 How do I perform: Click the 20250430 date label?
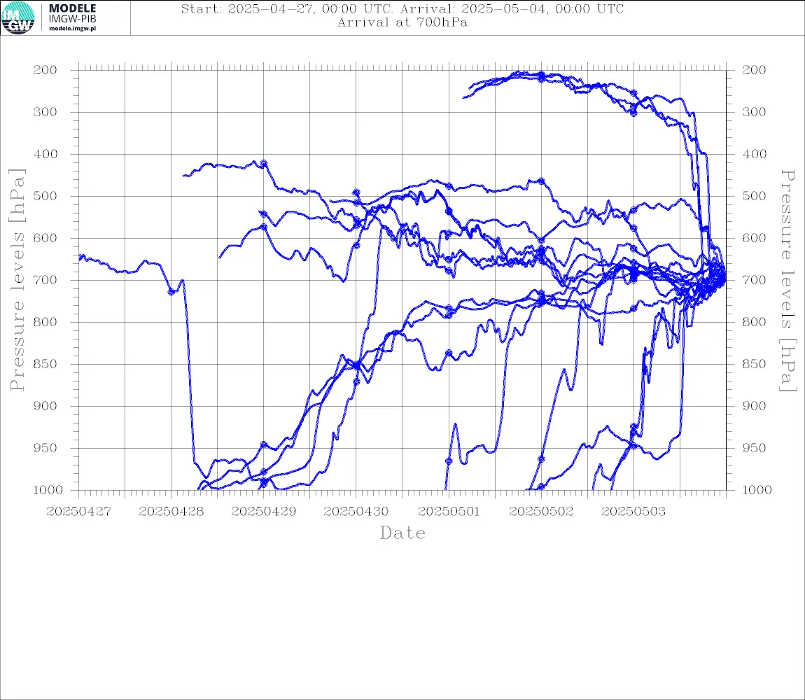[356, 512]
